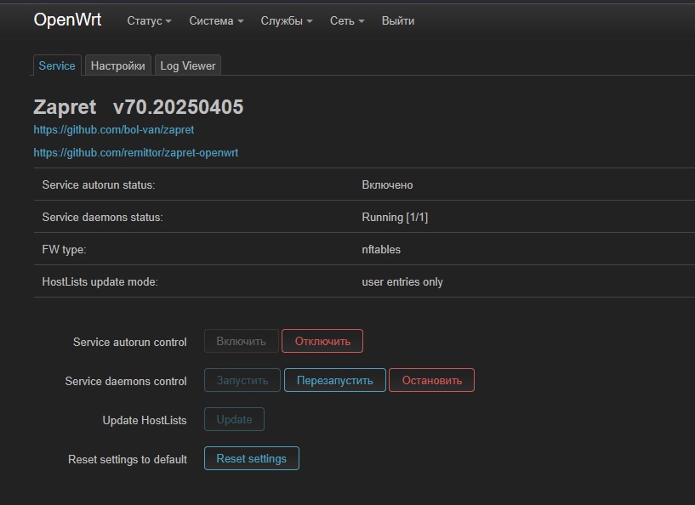Open the Службы dropdown
The image size is (695, 505).
(287, 20)
